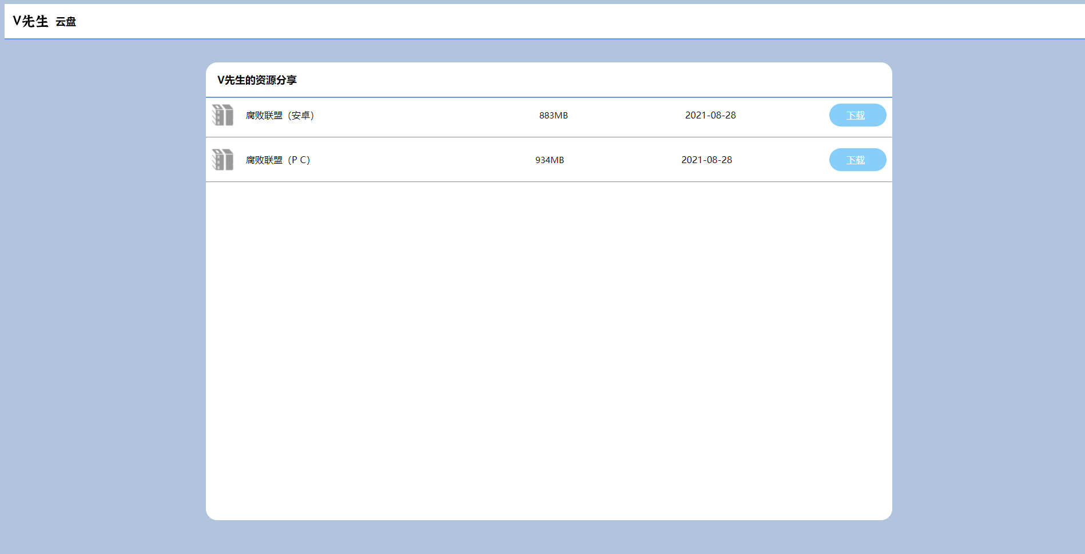This screenshot has width=1085, height=554.
Task: Download the 883MB 安卓 file
Action: pos(857,115)
